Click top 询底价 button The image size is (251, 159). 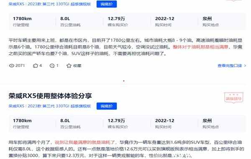pyautogui.click(x=107, y=4)
